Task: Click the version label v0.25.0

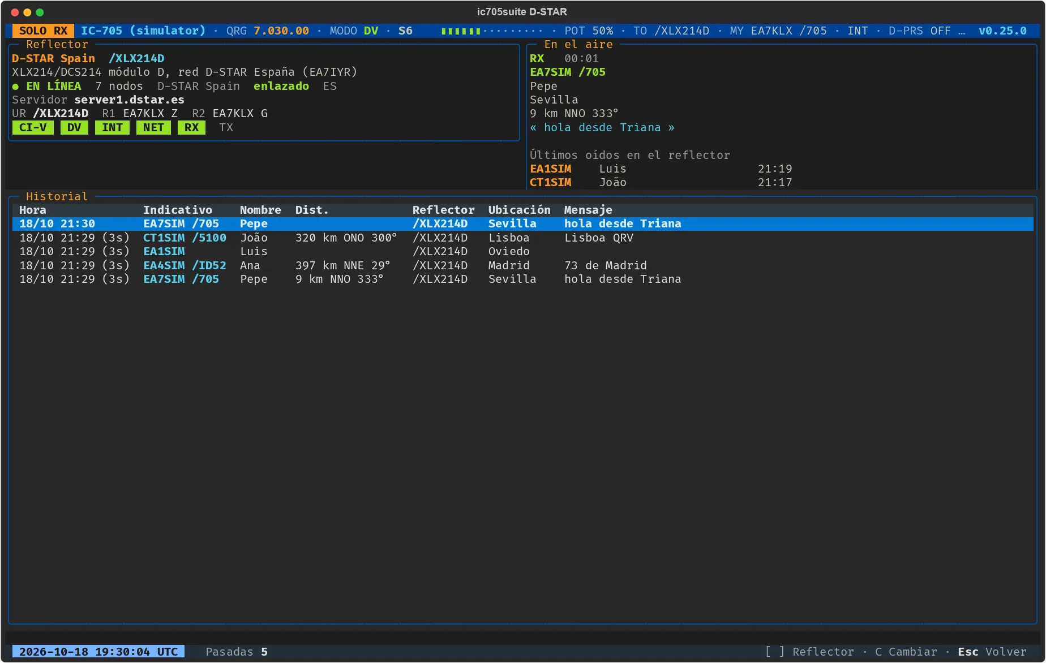Action: pyautogui.click(x=1002, y=31)
